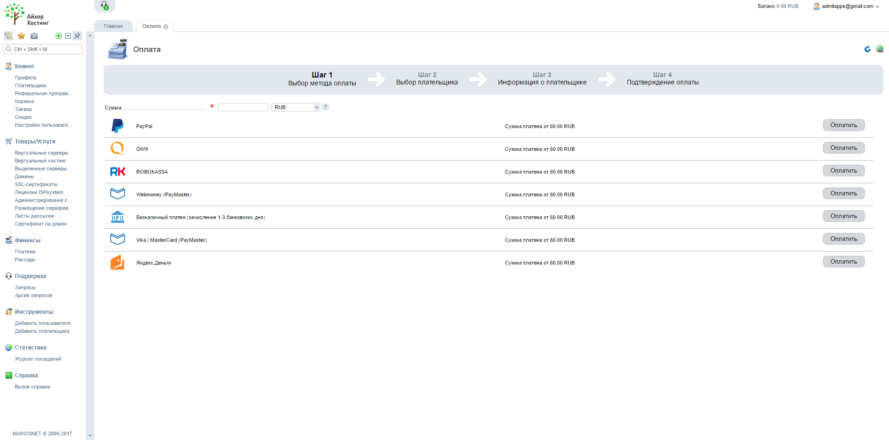Screen dimensions: 889x440
Task: Collapse the Поддержка menu section
Action: click(x=30, y=276)
